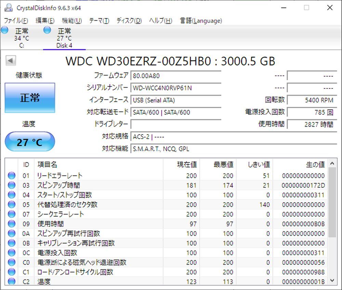Open the 言語(Language) menu

point(201,21)
